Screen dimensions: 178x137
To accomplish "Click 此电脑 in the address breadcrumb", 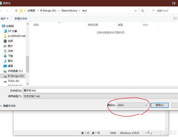I will [31, 11].
